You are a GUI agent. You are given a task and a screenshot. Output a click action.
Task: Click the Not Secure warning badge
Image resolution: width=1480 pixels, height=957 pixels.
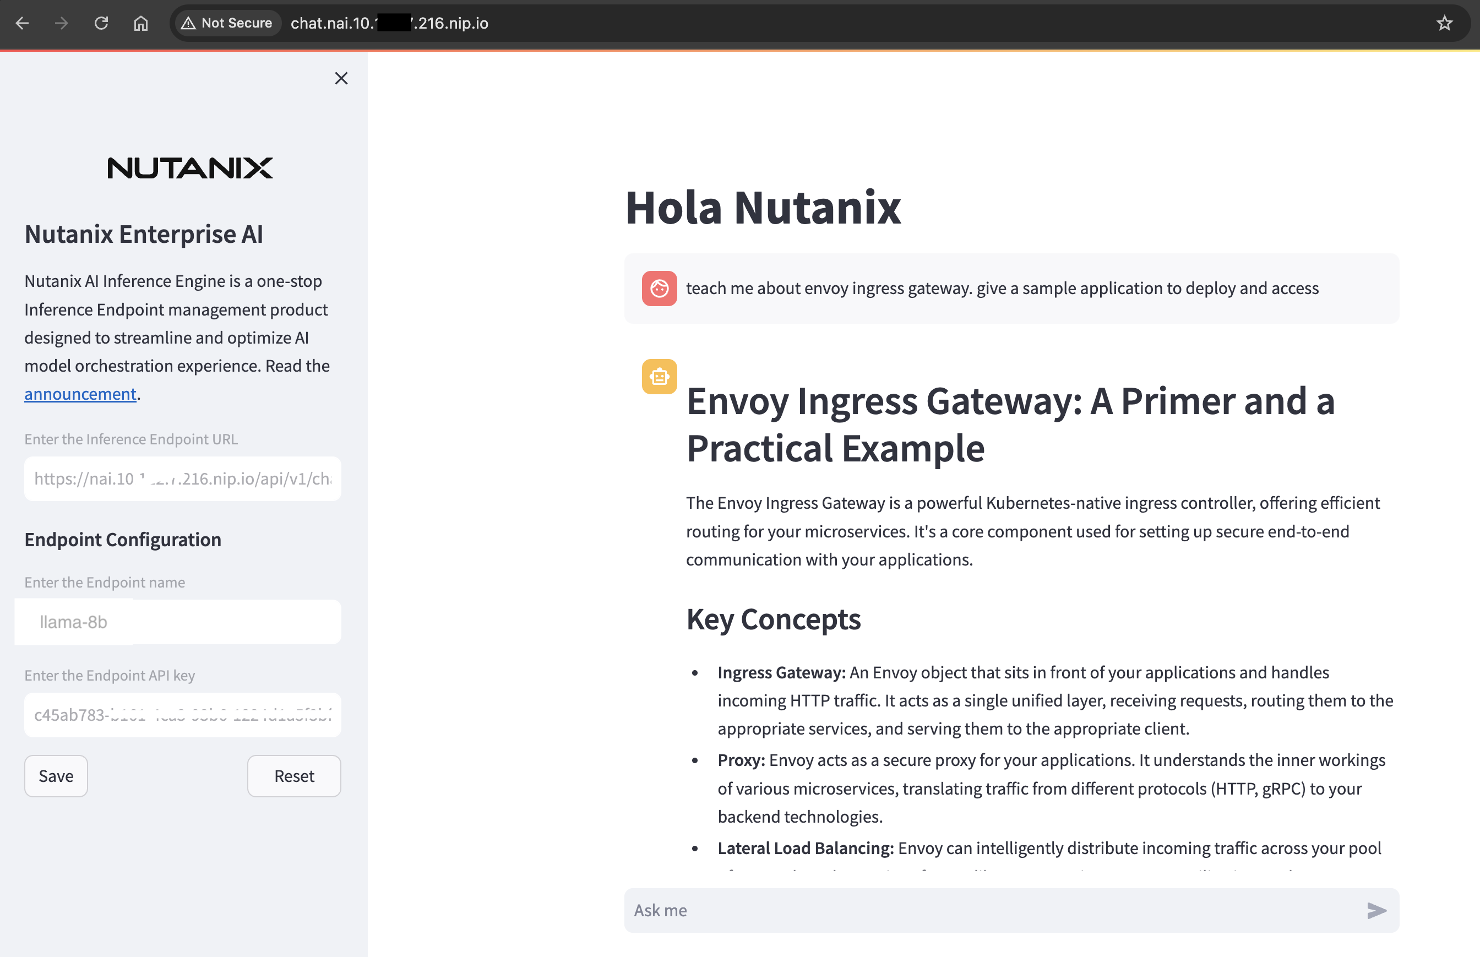227,23
